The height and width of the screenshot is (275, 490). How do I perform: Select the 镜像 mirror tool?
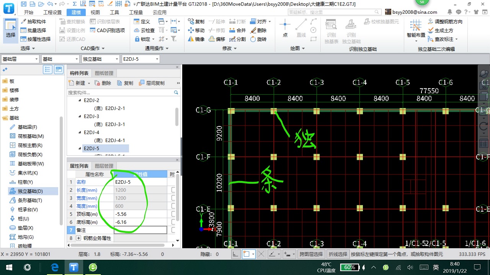tap(196, 39)
